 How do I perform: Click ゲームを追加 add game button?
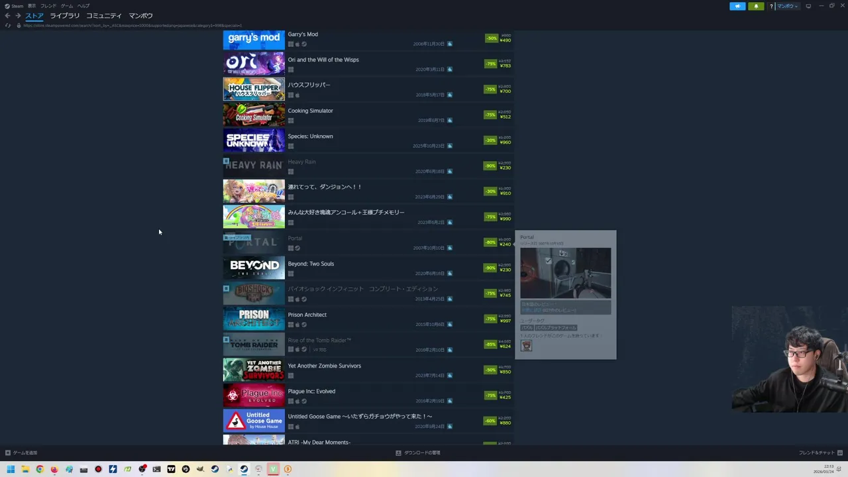pos(21,453)
